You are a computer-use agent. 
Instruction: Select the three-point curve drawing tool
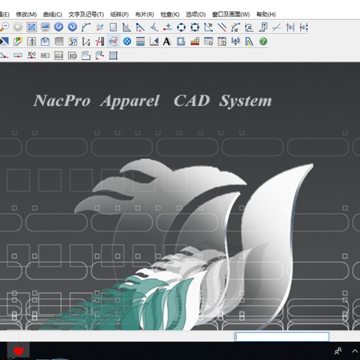tap(86, 27)
